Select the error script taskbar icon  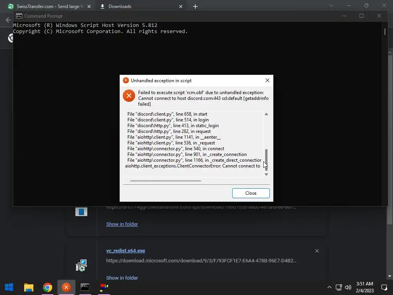(66, 287)
